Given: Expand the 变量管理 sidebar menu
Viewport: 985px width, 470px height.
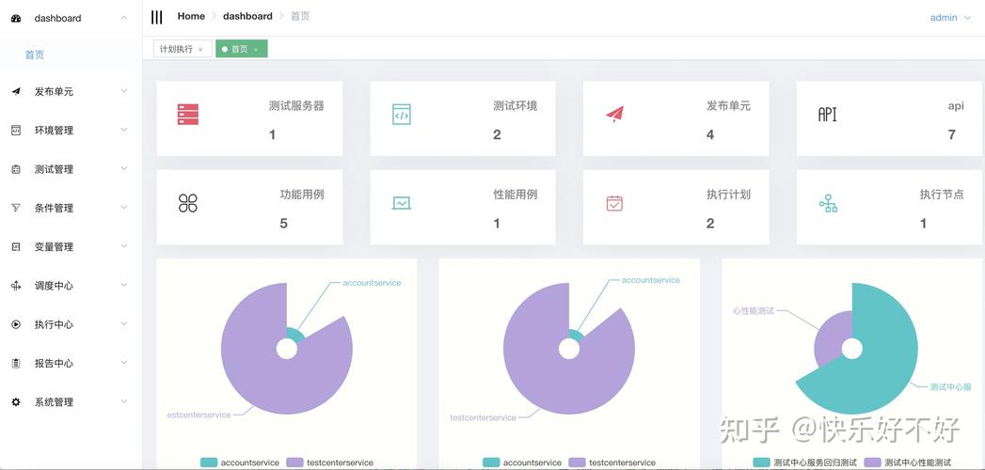Looking at the screenshot, I should pyautogui.click(x=124, y=246).
